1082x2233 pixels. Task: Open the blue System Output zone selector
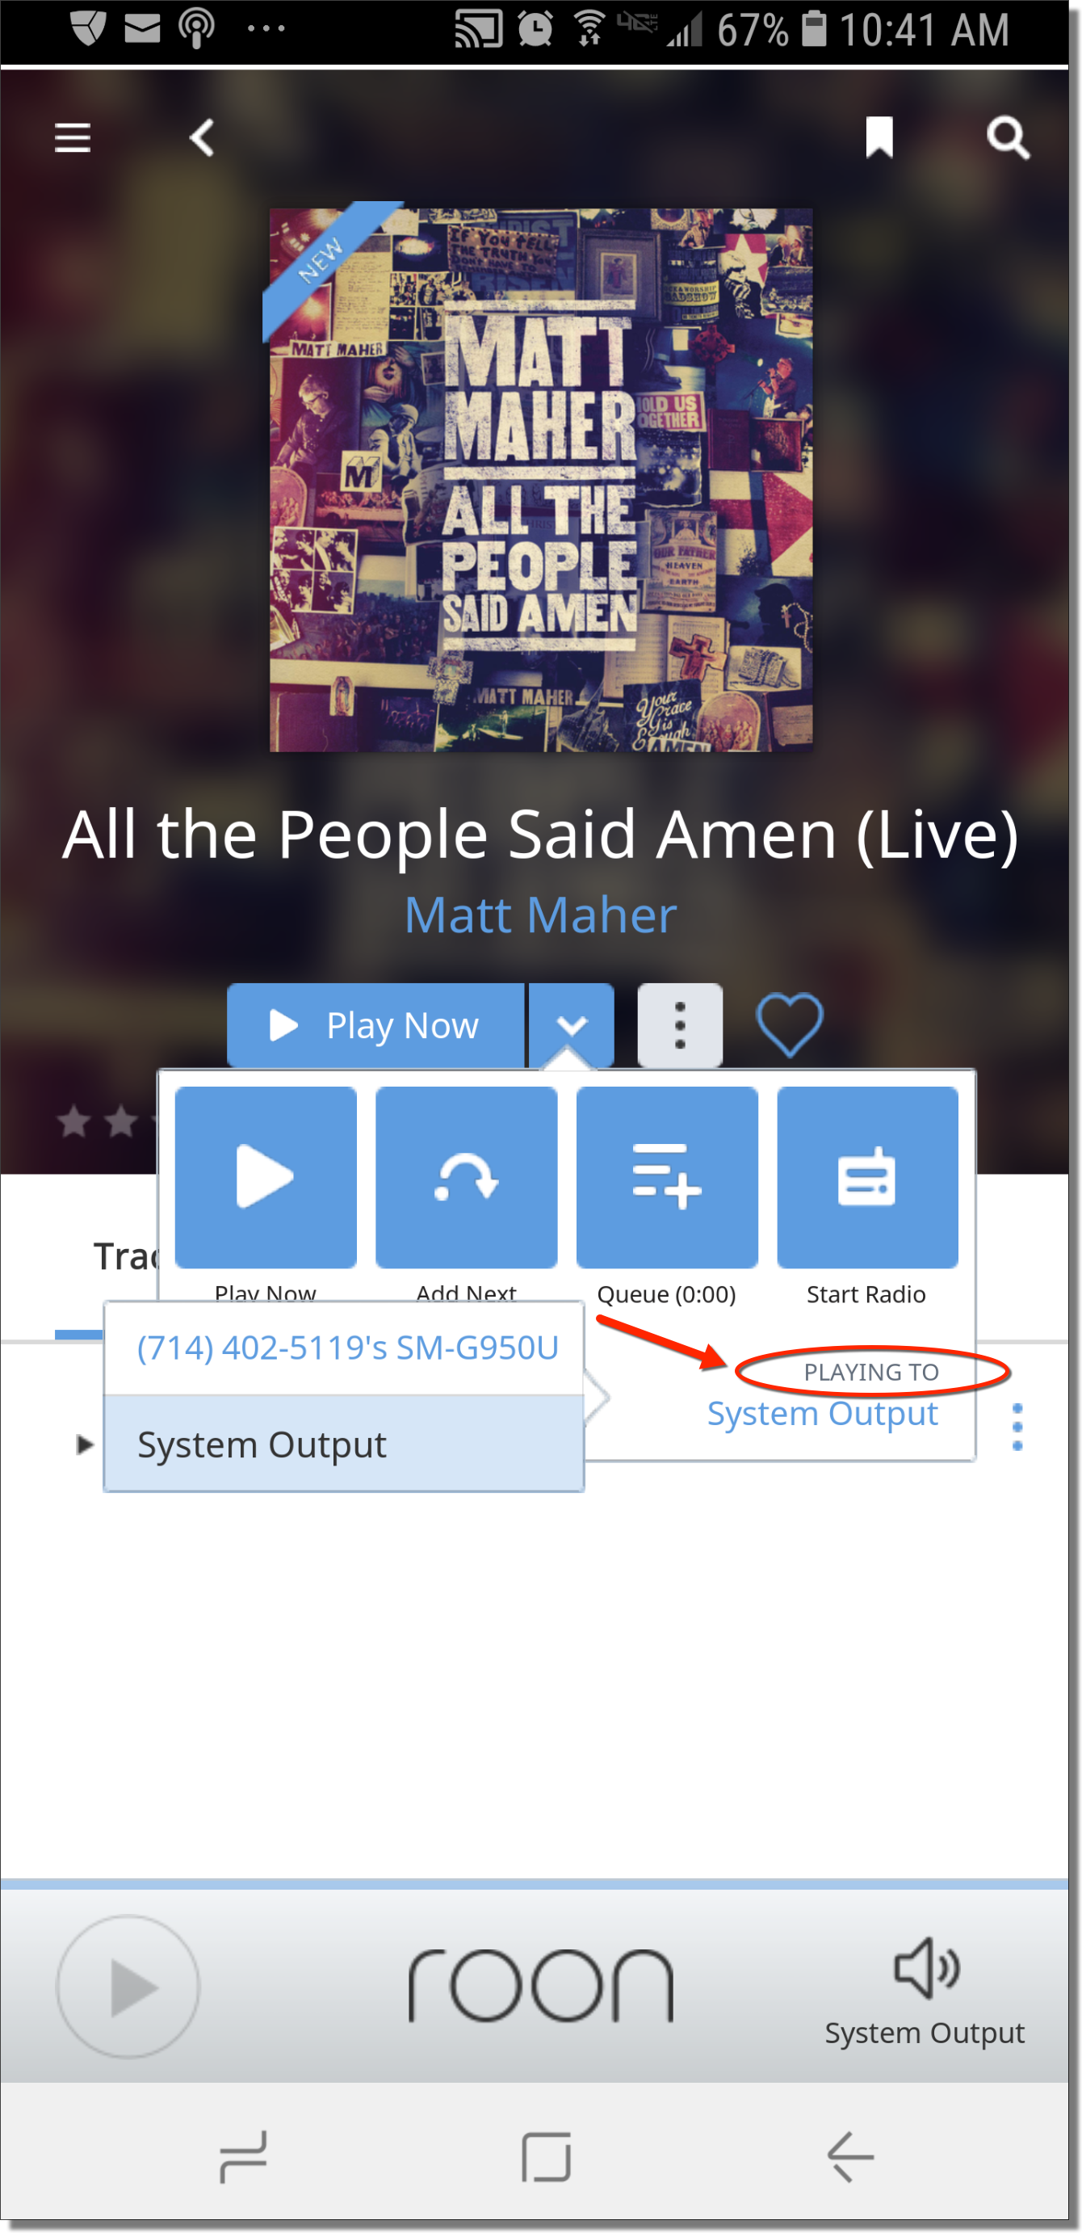822,1414
